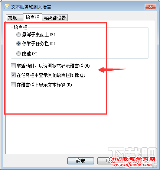The image size is (160, 170).
Task: Close the 文本服务和输入语言 dialog
Action: pos(150,7)
